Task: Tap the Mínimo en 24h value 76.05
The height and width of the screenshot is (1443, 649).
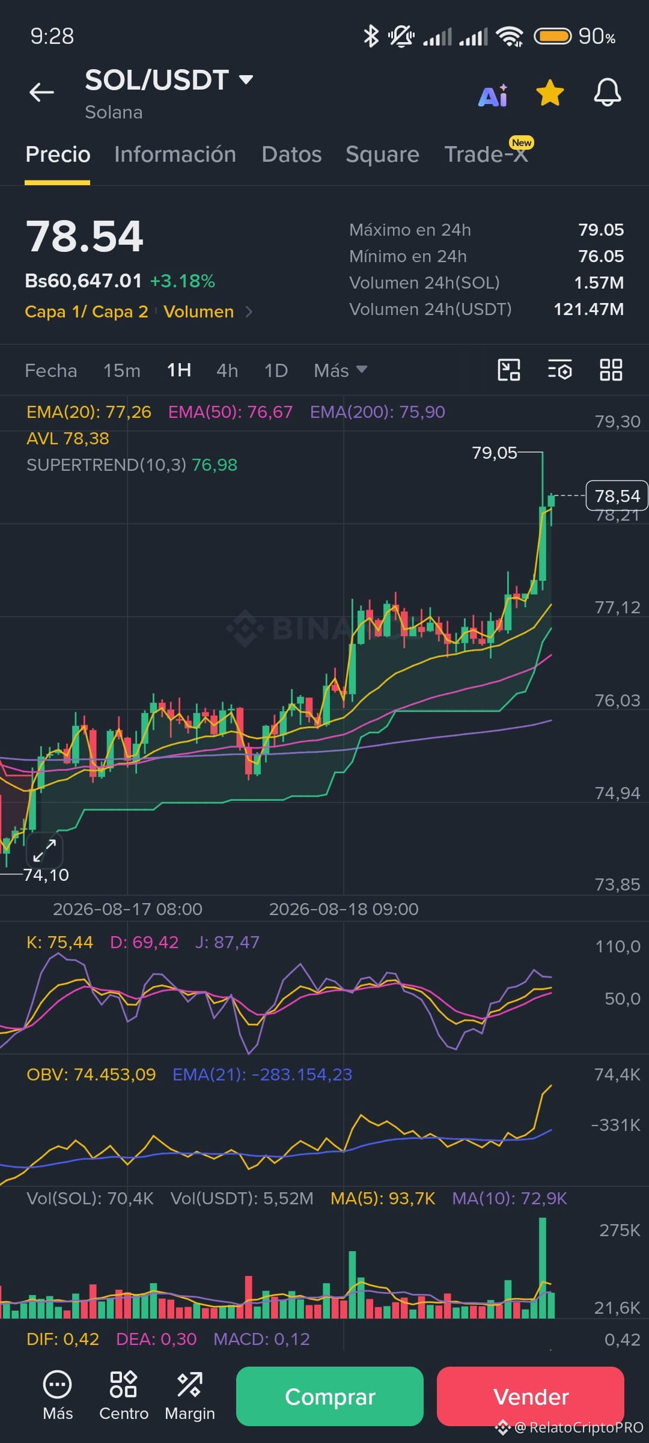Action: pos(601,256)
